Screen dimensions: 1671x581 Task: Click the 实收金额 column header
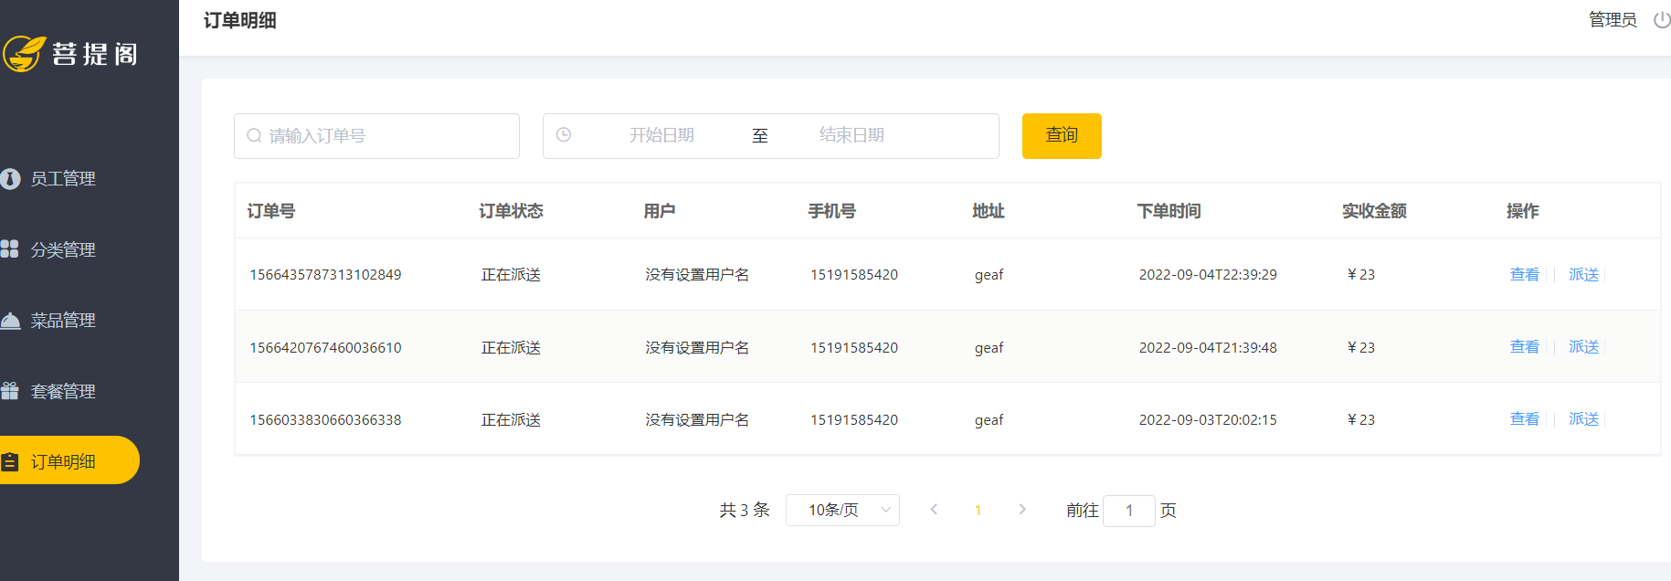(x=1374, y=211)
